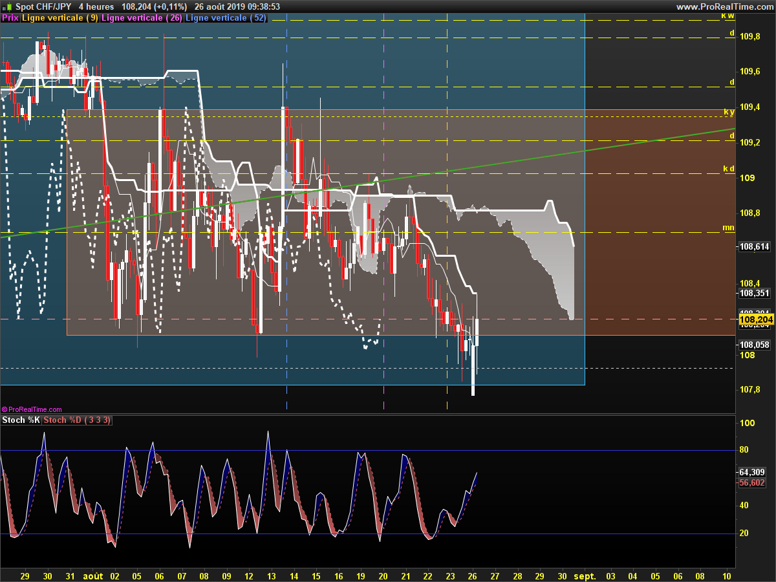Select the Prix indicator label
The height and width of the screenshot is (582, 776).
coord(10,18)
